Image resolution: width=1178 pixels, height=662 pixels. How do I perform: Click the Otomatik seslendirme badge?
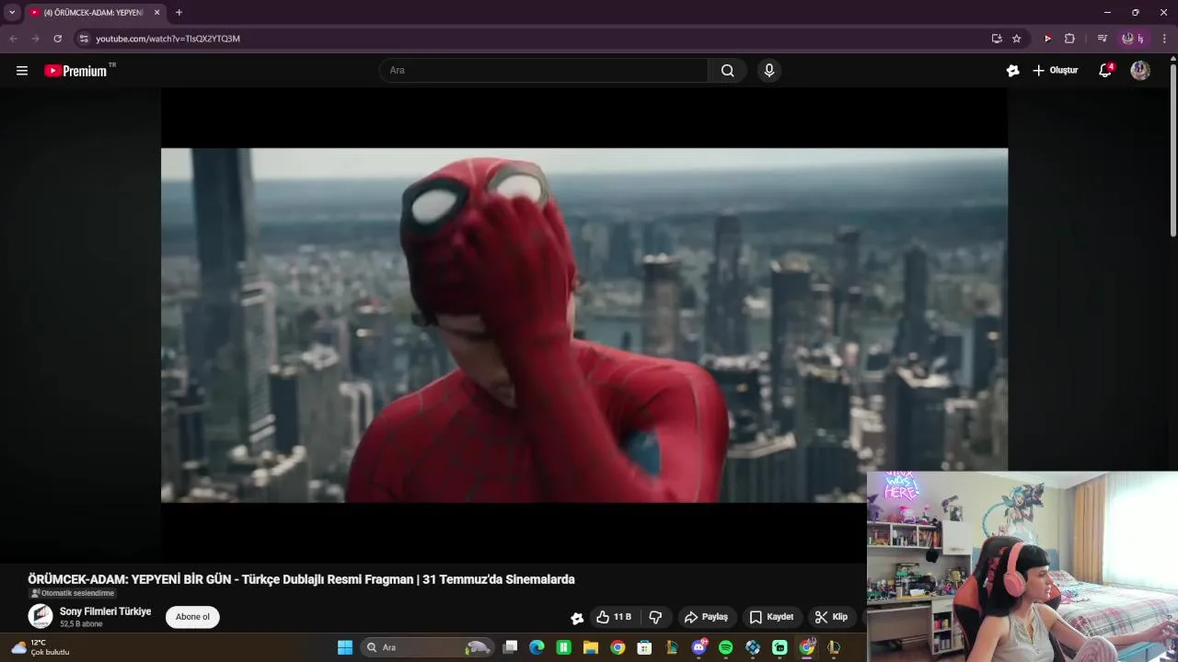pos(72,594)
